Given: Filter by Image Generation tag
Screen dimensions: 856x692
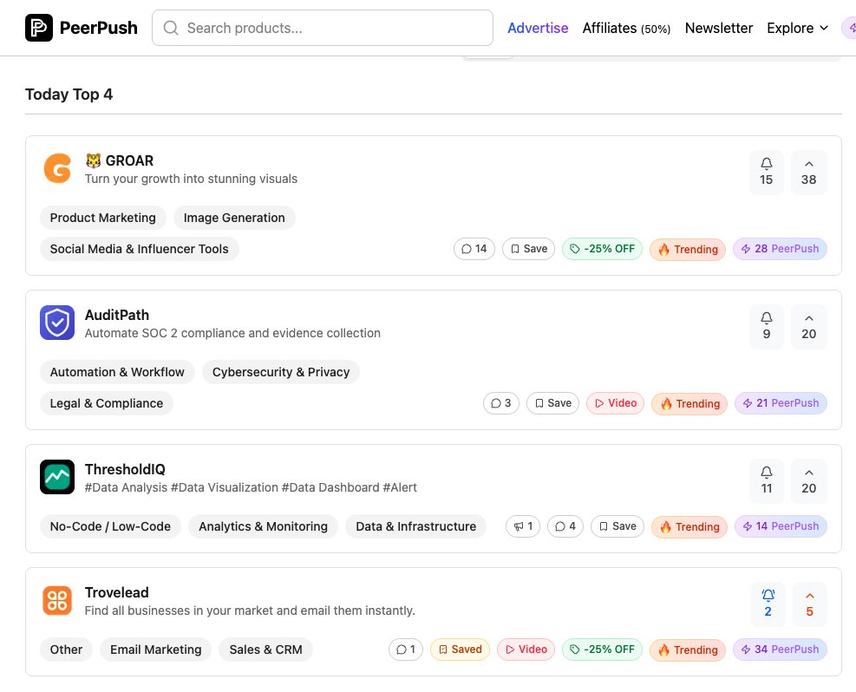Looking at the screenshot, I should tap(234, 218).
